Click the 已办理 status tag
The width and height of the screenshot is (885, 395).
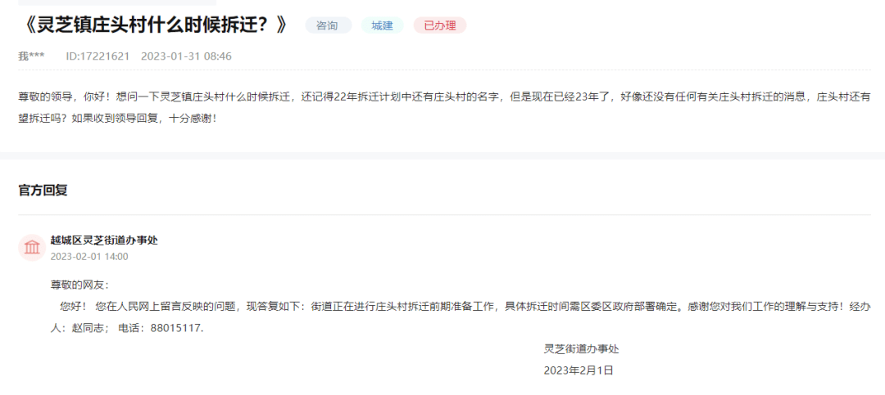(440, 25)
